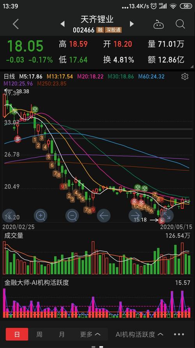Screen dimensions: 195x348
Task: Open the three-dots more options
Action: (x=179, y=334)
